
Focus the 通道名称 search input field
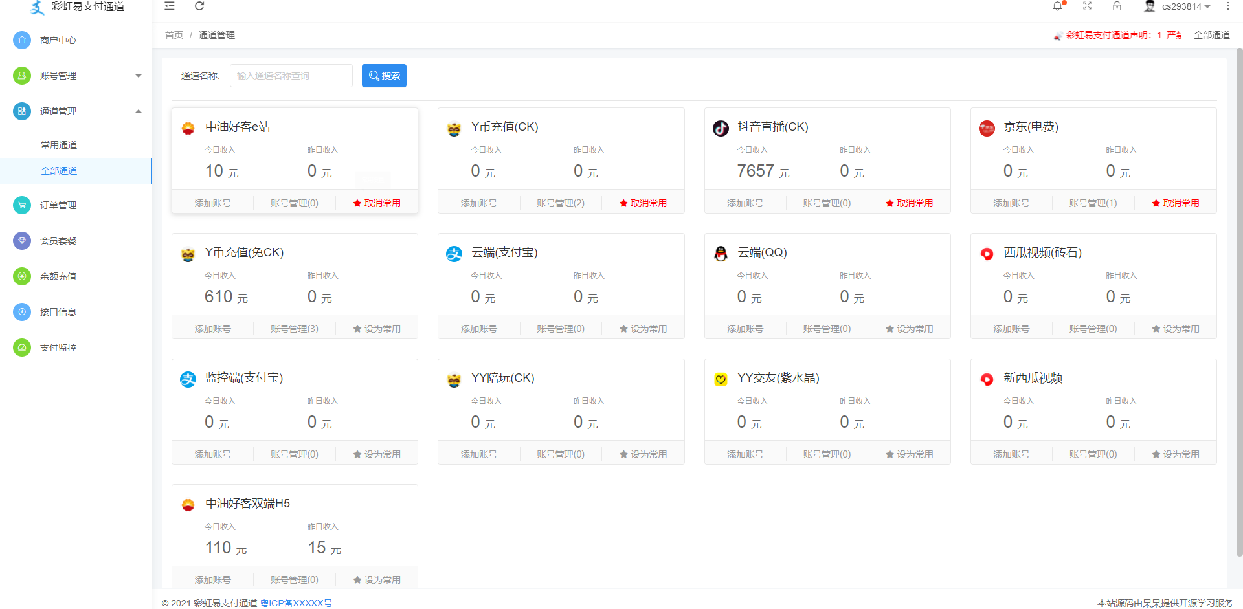(x=291, y=76)
